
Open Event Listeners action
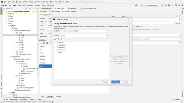(x=54, y=11)
